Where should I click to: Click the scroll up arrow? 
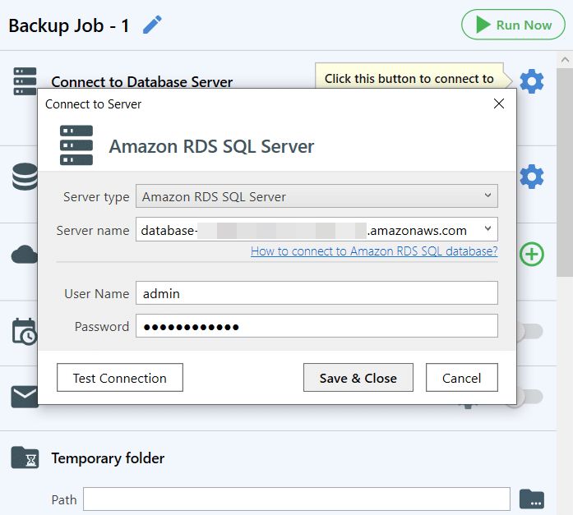pyautogui.click(x=565, y=60)
